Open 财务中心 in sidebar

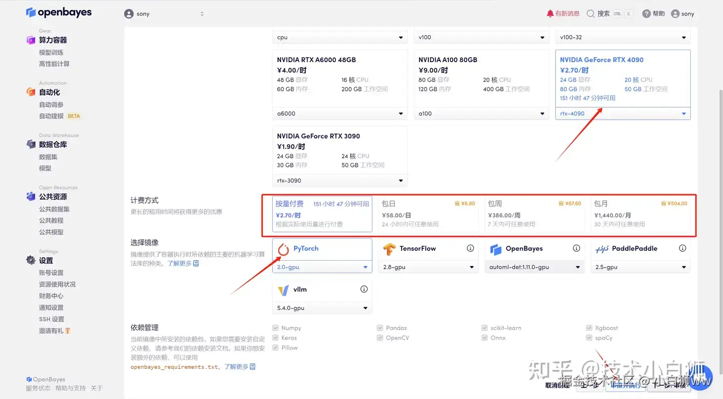coord(51,296)
